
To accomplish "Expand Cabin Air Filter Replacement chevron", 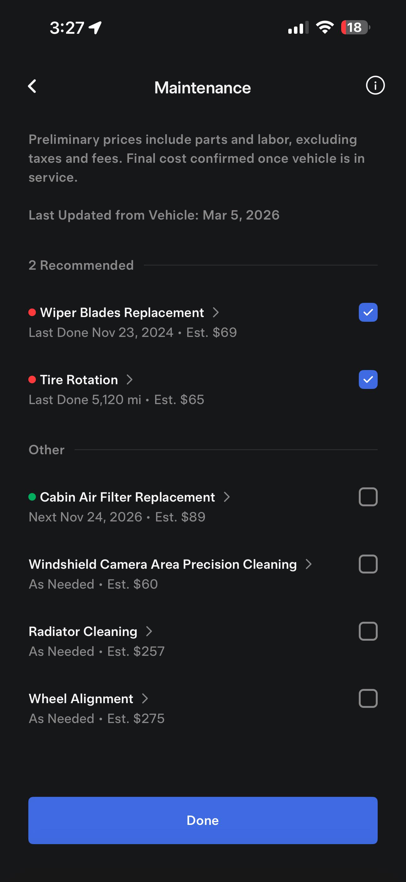I will coord(227,497).
